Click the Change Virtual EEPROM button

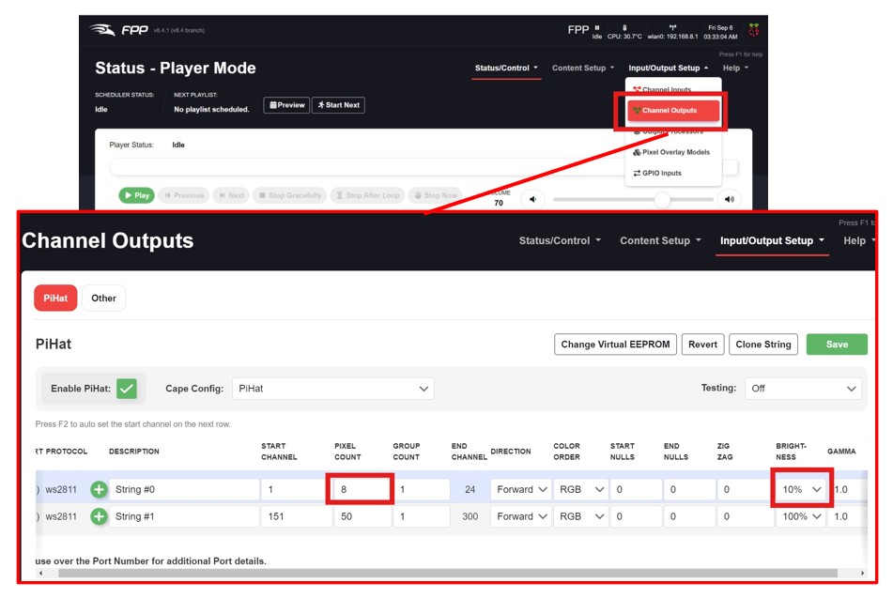614,345
